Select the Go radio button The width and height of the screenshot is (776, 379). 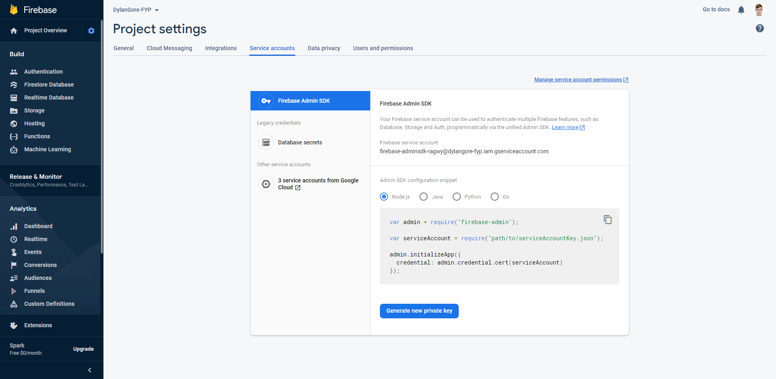[x=495, y=197]
